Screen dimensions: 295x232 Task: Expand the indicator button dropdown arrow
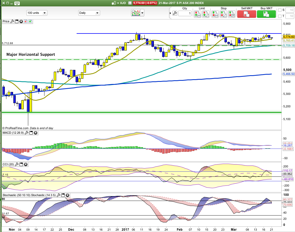(x=142, y=13)
